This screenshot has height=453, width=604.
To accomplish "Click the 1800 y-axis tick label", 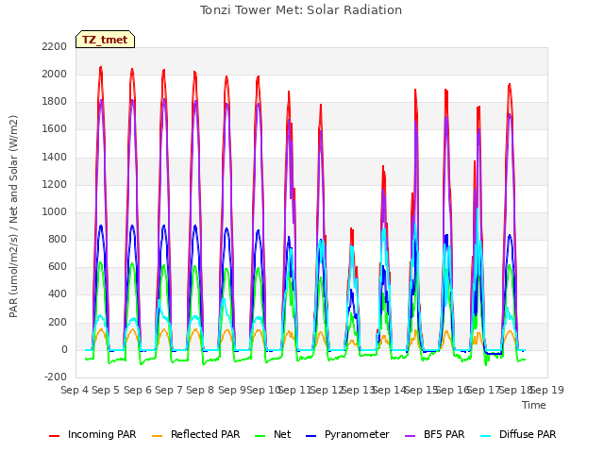I will coord(55,102).
